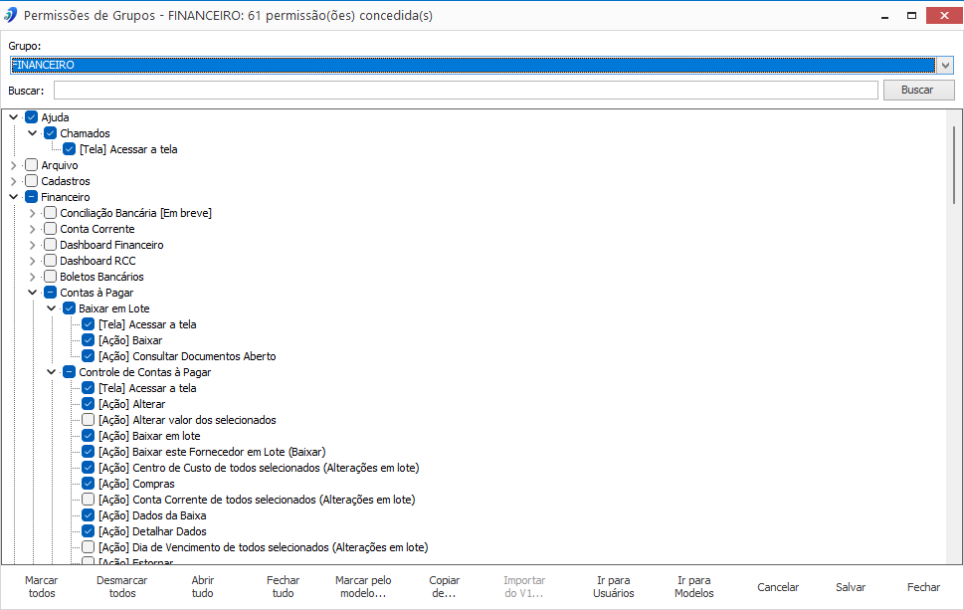Toggle the Boletos Bancários checkbox
The height and width of the screenshot is (610, 964).
(51, 277)
